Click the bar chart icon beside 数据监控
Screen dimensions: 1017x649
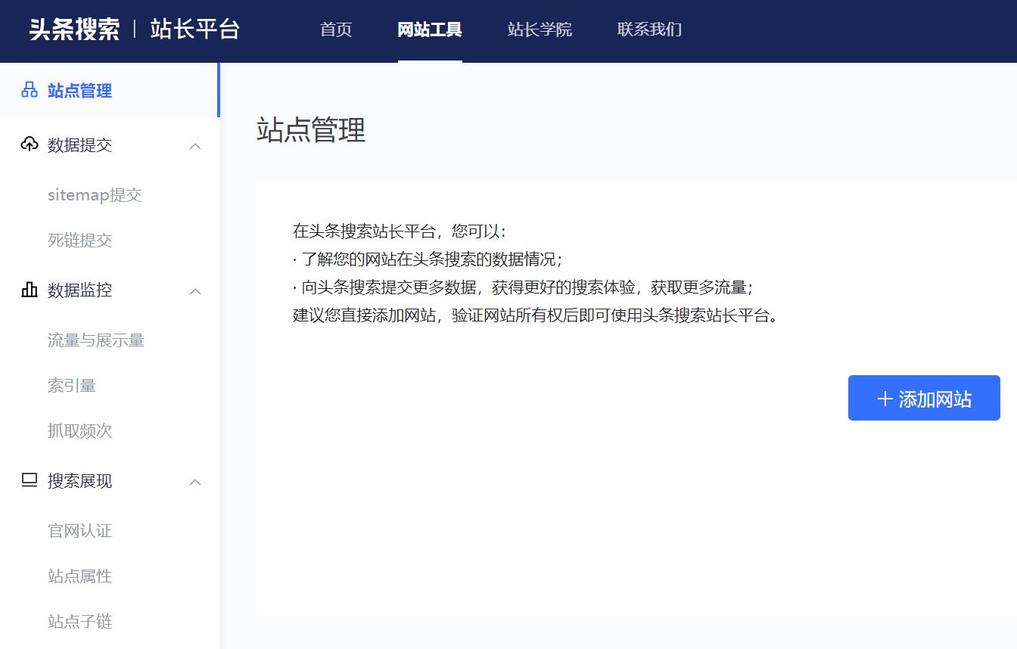[x=30, y=290]
